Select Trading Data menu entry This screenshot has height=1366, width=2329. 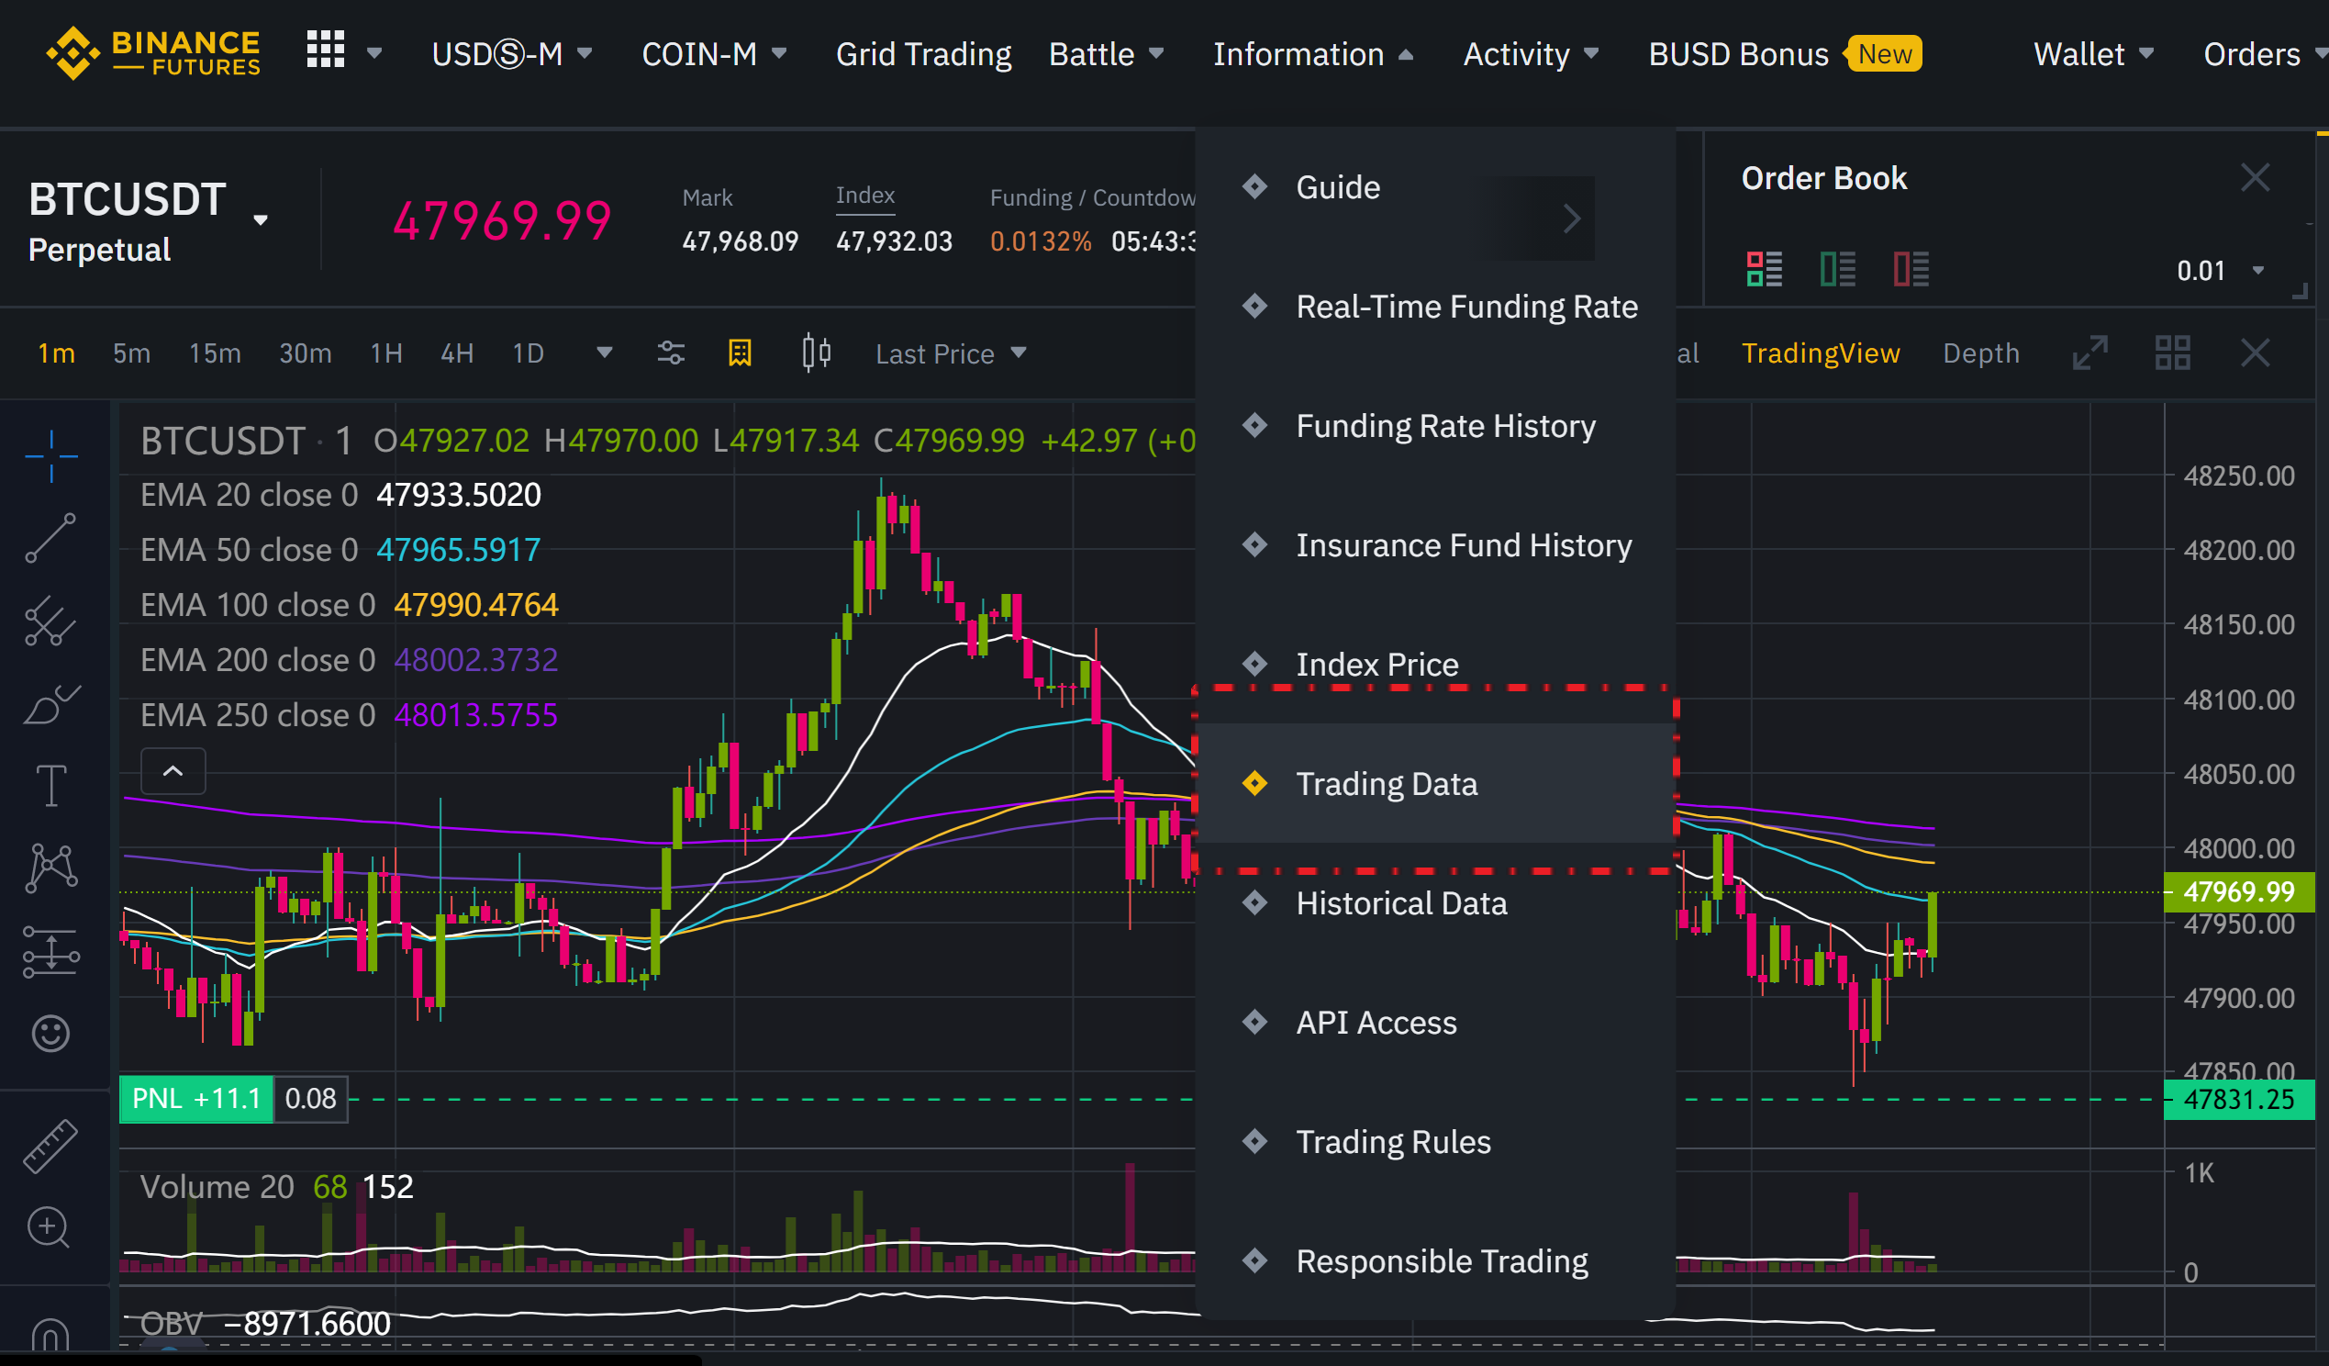click(x=1387, y=783)
